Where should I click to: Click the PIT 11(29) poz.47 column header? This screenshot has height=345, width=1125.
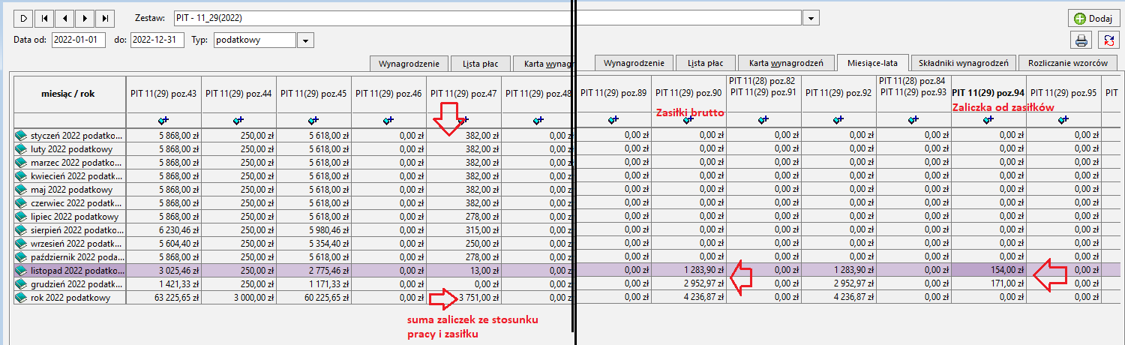tap(463, 94)
